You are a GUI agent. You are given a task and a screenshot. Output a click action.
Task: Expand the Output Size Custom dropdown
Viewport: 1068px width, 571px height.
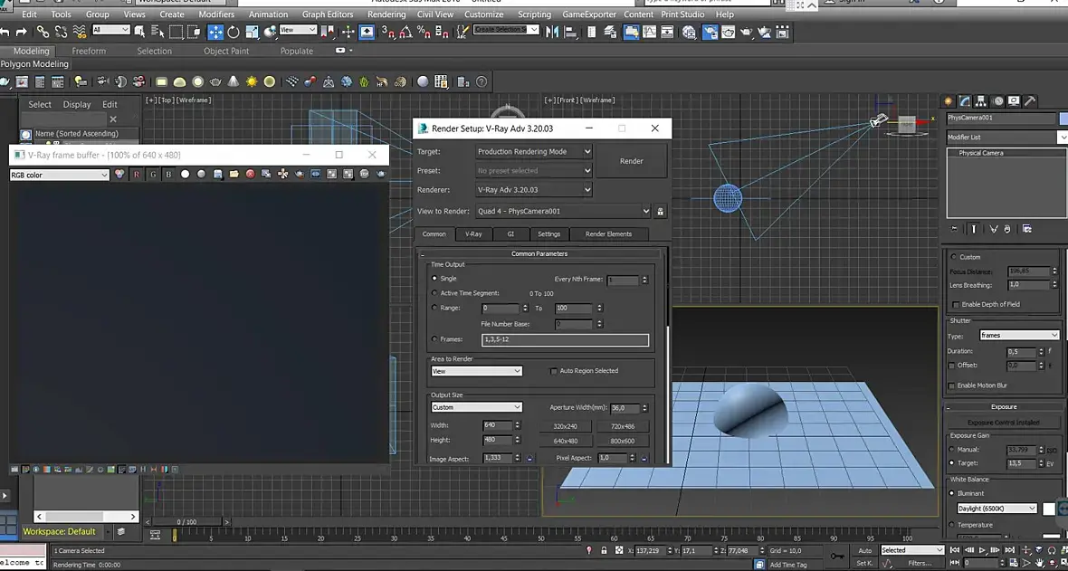(x=476, y=407)
